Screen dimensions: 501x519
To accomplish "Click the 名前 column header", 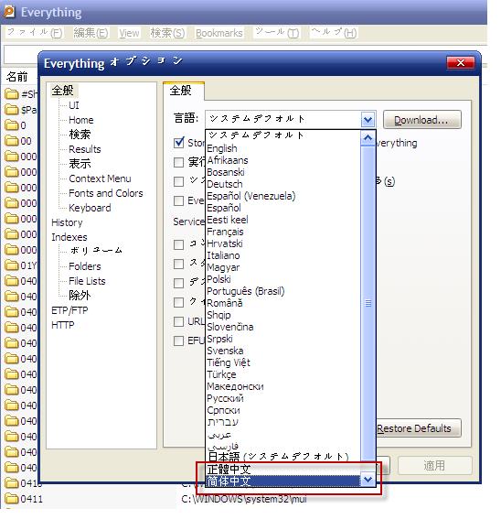I will click(16, 77).
